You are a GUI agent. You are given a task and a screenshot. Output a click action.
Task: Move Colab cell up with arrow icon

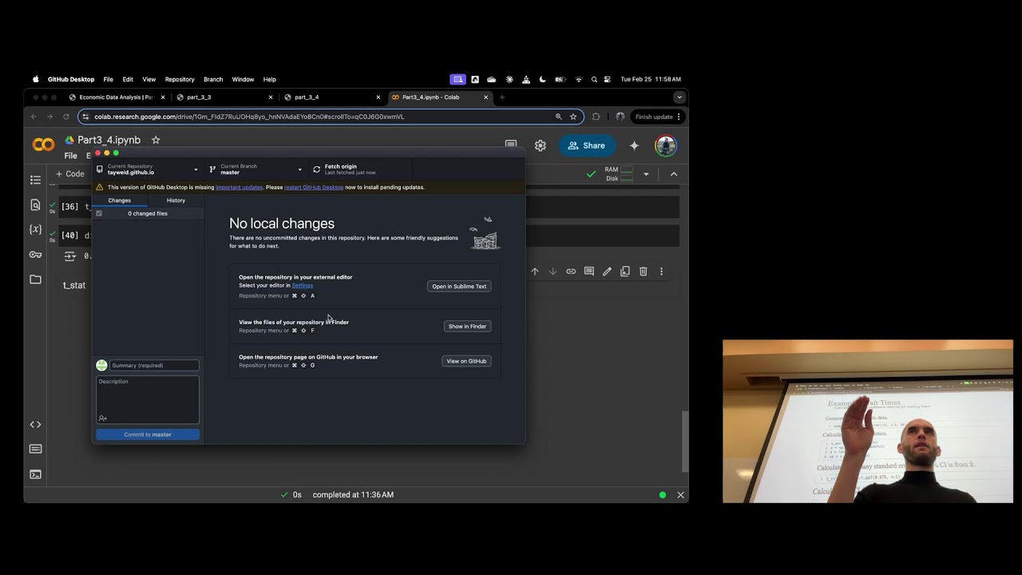tap(535, 272)
